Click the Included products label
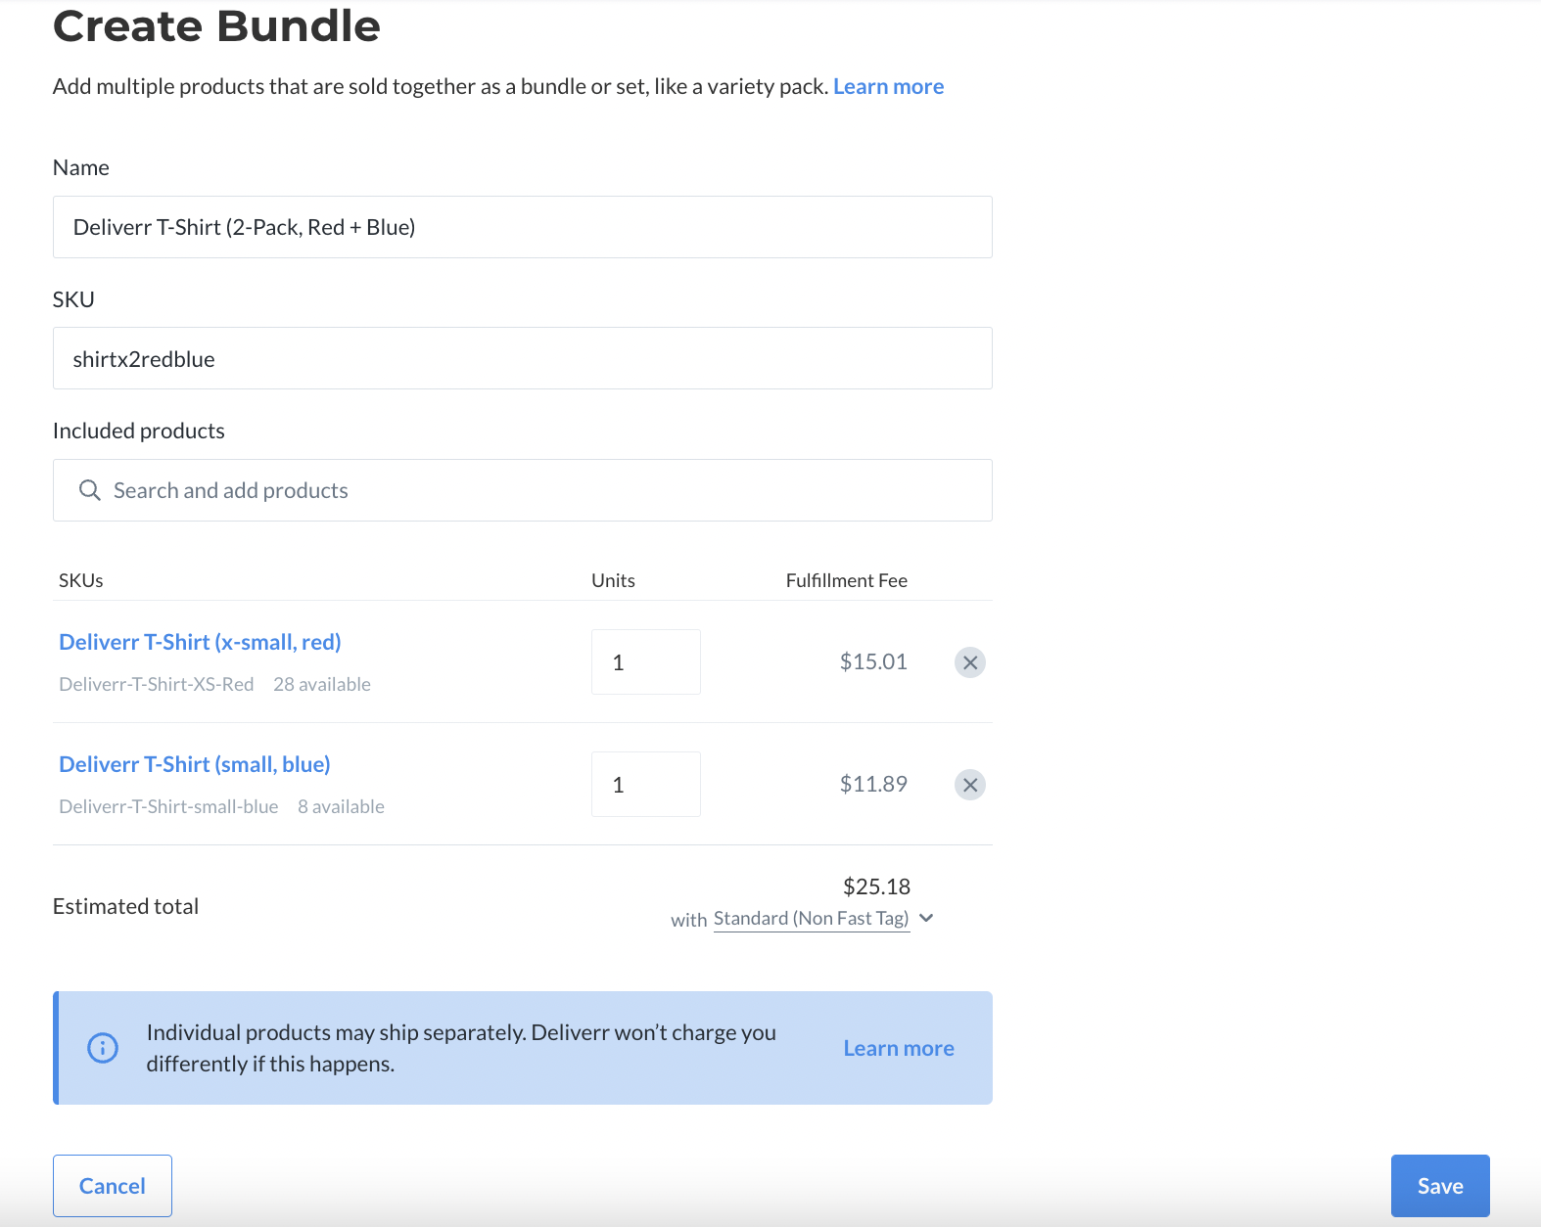The width and height of the screenshot is (1541, 1227). click(x=139, y=431)
